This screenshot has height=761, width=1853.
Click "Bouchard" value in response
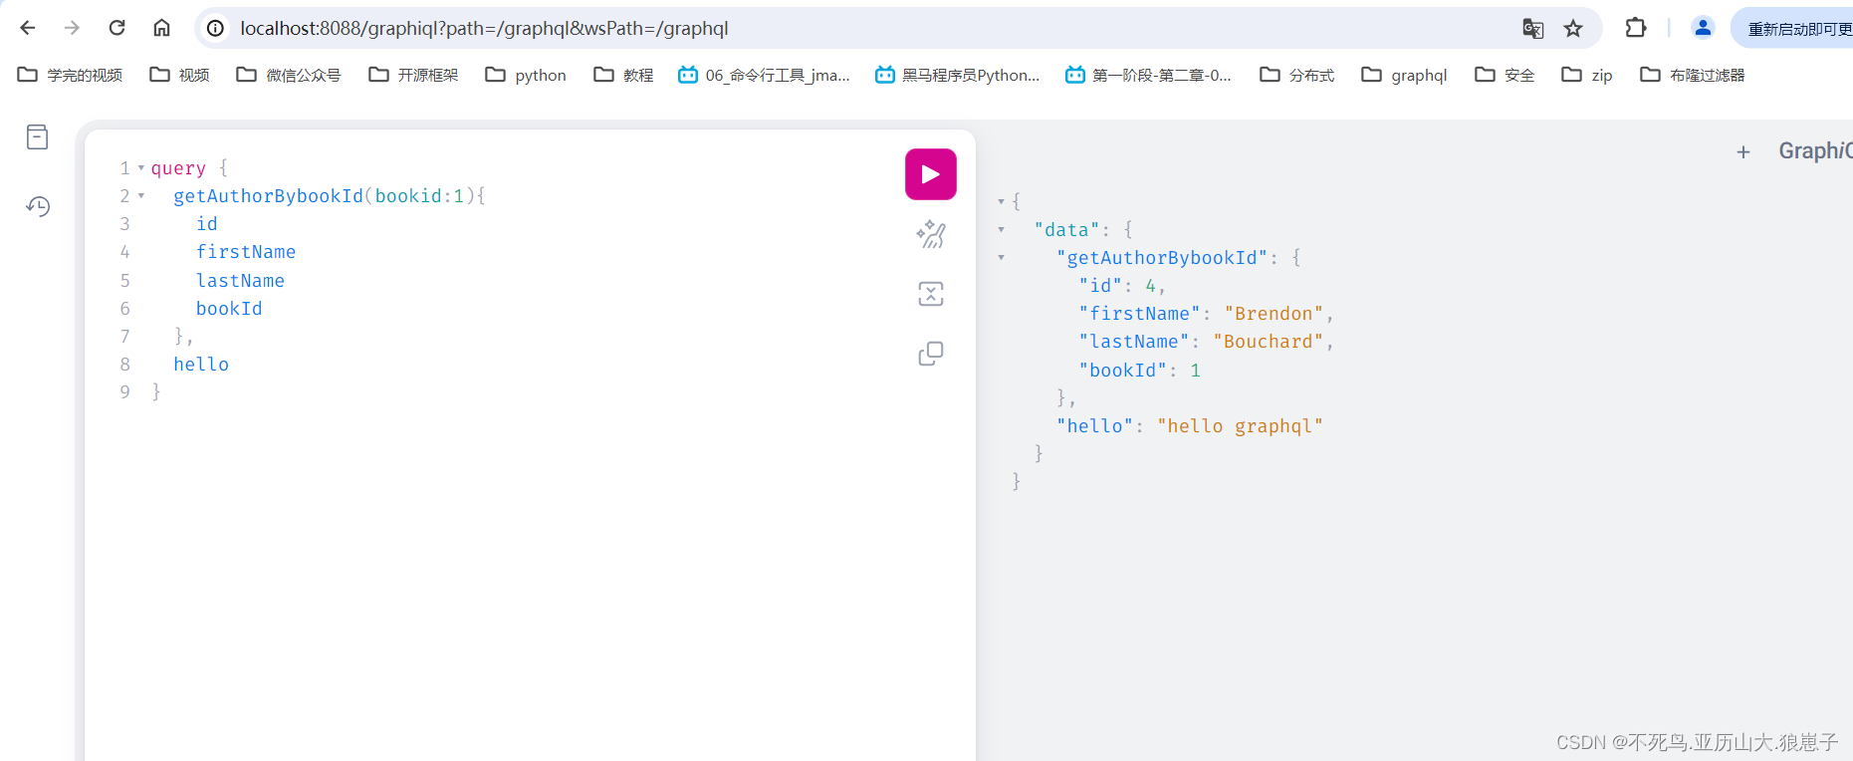[x=1268, y=342]
